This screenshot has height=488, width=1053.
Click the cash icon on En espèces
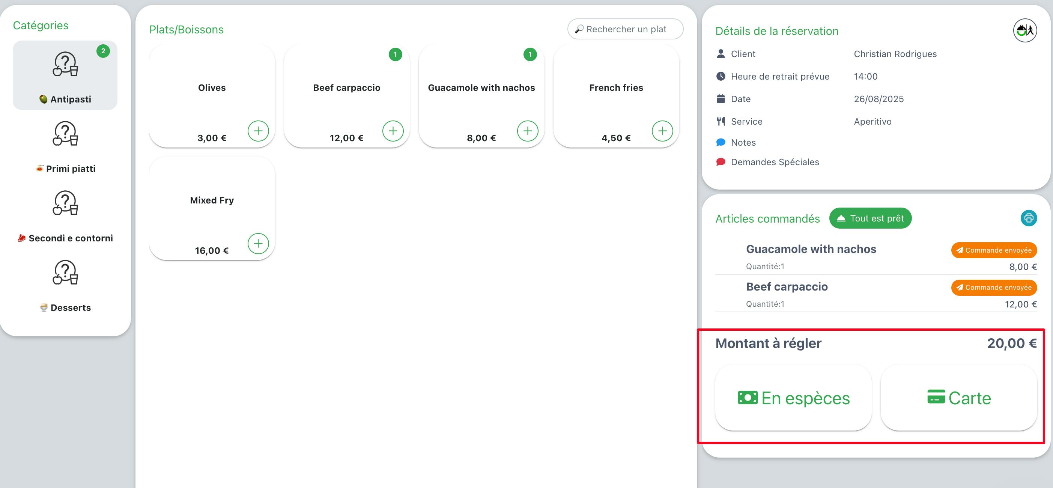point(748,398)
